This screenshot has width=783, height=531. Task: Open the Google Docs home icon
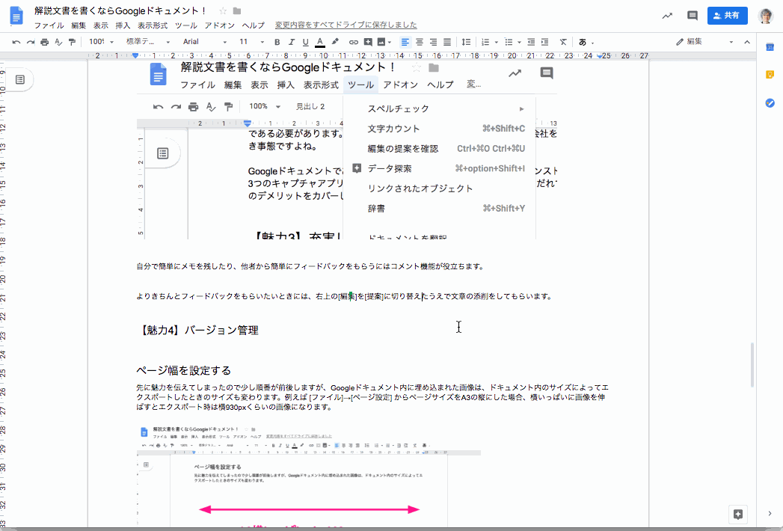click(x=16, y=16)
